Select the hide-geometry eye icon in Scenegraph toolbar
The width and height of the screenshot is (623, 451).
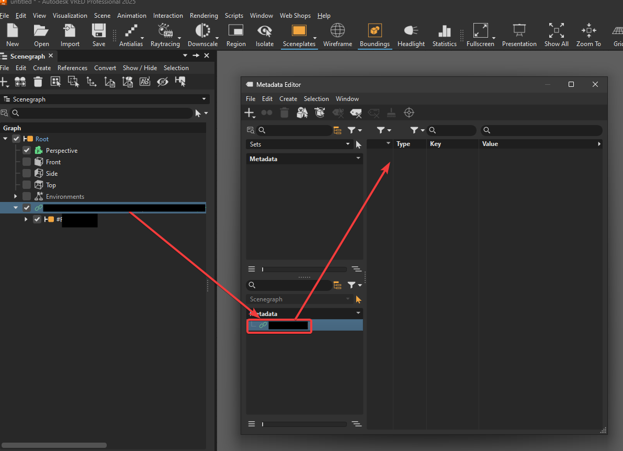click(162, 82)
